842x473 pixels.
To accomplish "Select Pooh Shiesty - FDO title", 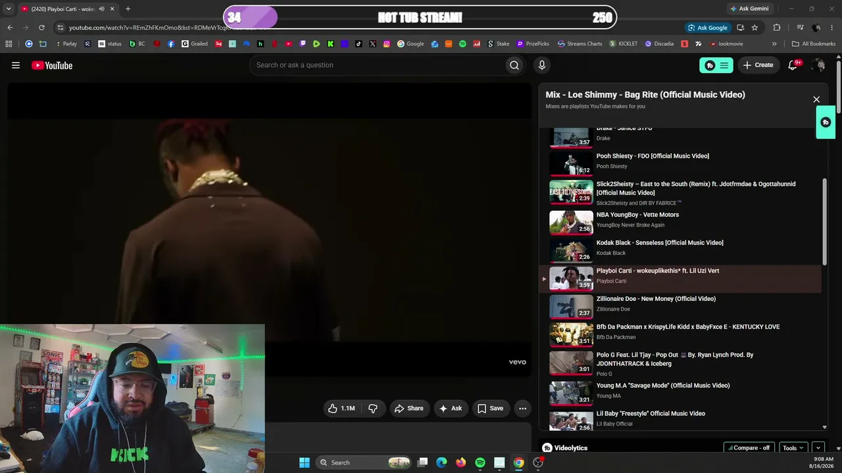I will [653, 156].
